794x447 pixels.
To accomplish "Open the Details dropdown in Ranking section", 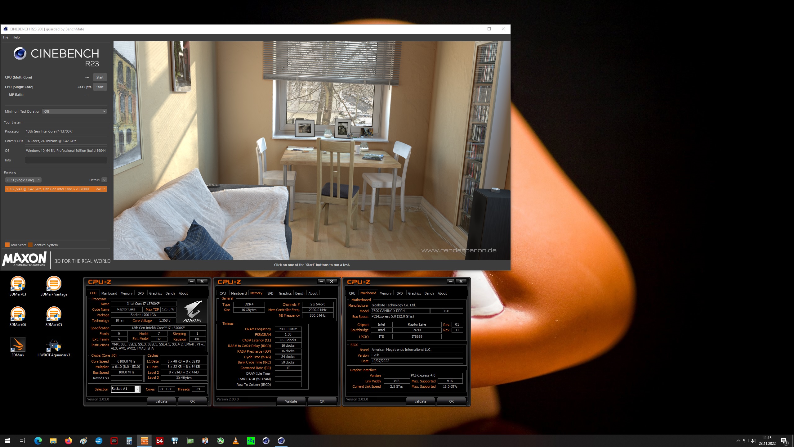I will click(104, 180).
